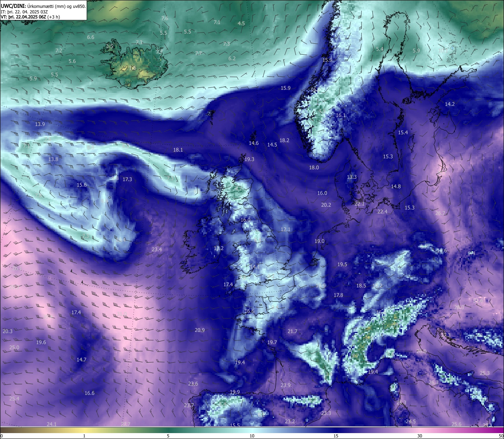Click the 24.1 value label

[52, 424]
